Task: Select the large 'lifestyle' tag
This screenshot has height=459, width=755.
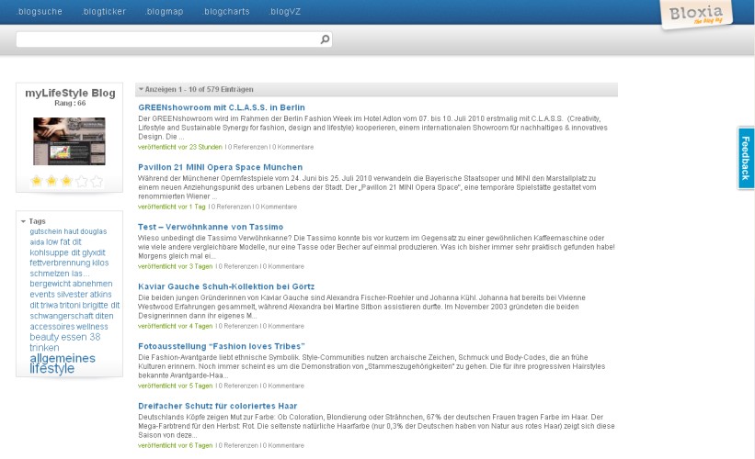Action: click(x=52, y=369)
